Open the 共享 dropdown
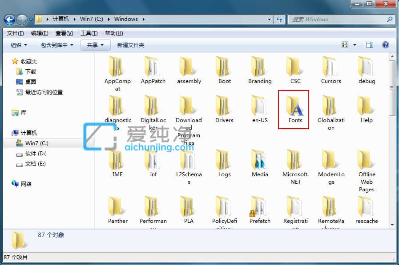This screenshot has width=399, height=265. tap(96, 45)
